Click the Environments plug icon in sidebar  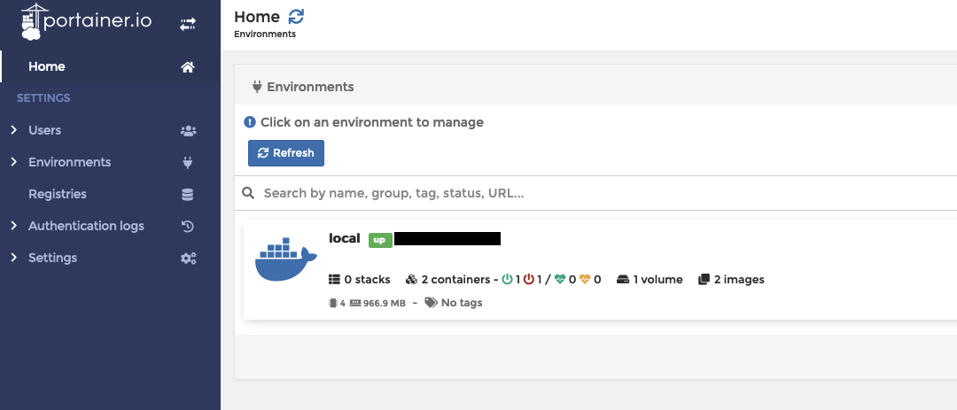point(188,162)
